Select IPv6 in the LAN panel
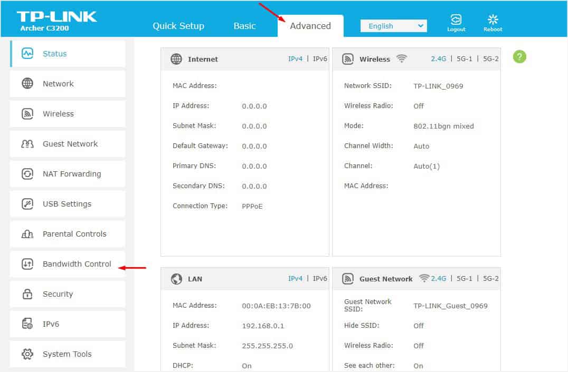568x372 pixels. pos(320,278)
